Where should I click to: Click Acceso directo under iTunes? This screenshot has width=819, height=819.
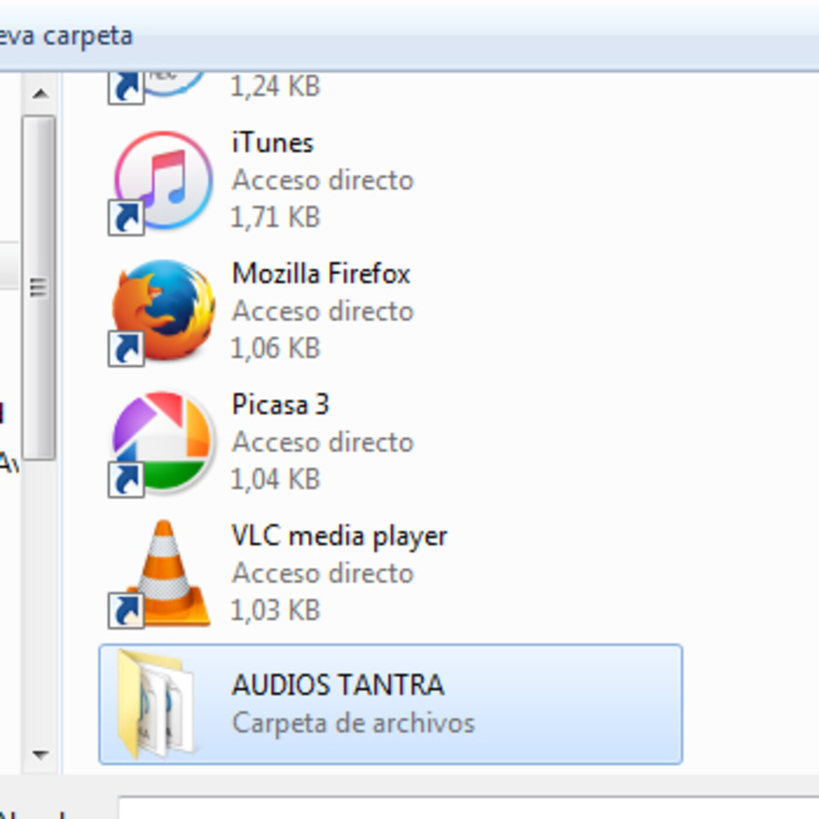coord(323,180)
